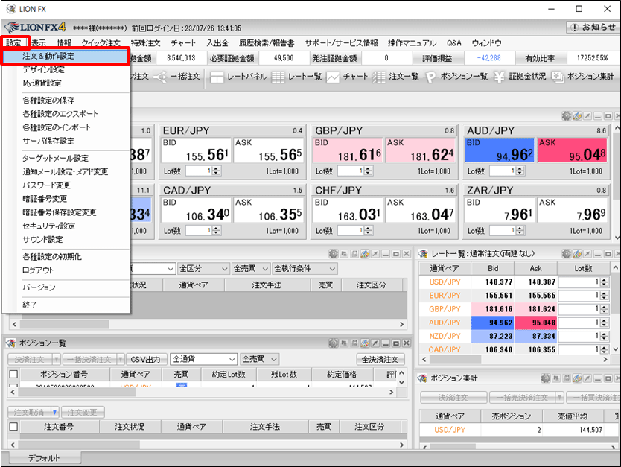The width and height of the screenshot is (621, 467).
Task: Click the レート一覧 grid toolbar icon
Action: pos(278,77)
